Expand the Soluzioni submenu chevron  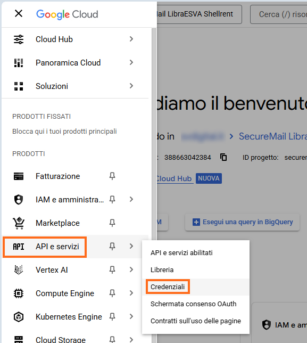pyautogui.click(x=131, y=86)
